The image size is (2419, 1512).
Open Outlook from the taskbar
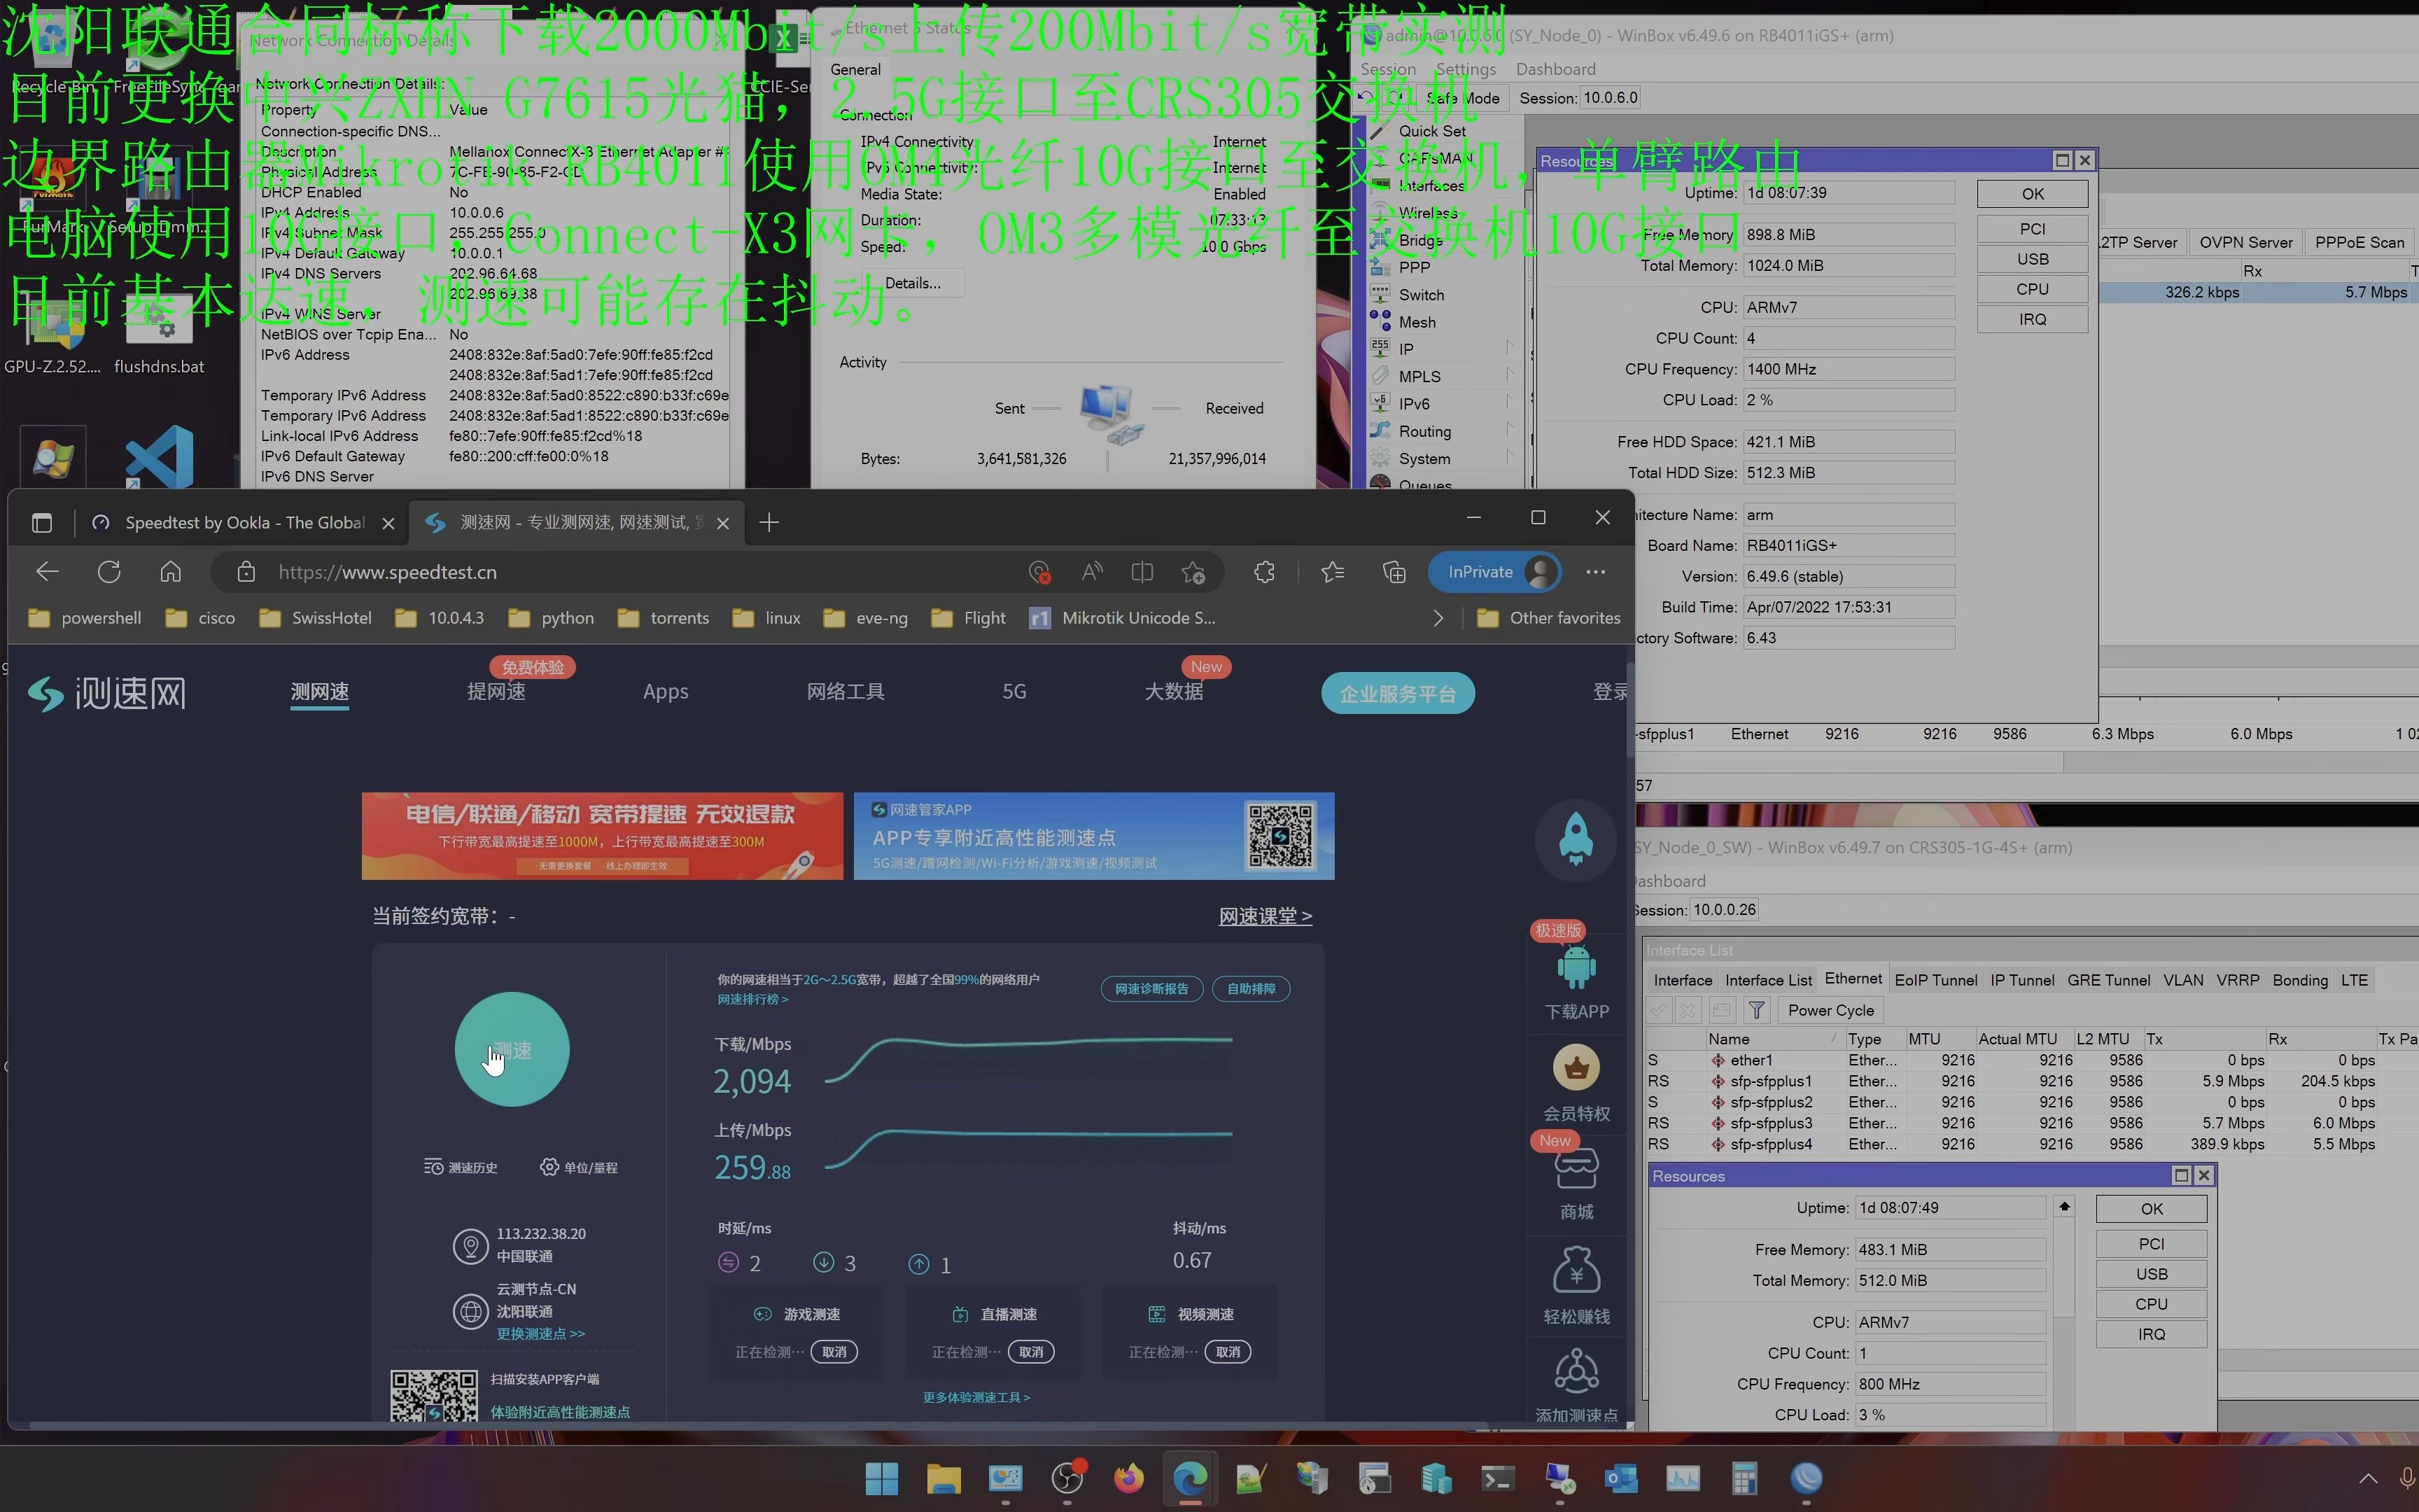click(1620, 1477)
